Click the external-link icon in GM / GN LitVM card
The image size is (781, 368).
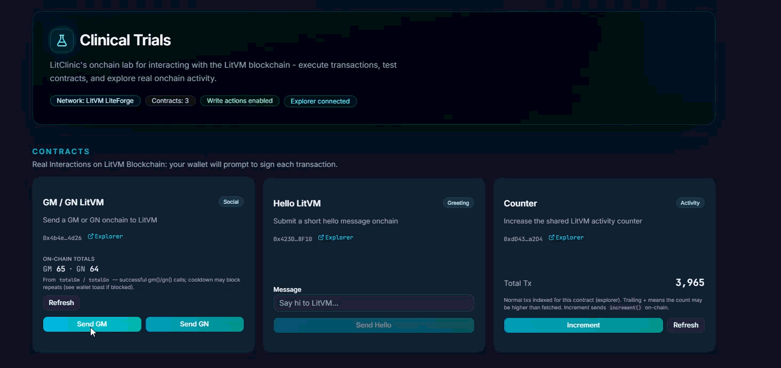pyautogui.click(x=91, y=236)
